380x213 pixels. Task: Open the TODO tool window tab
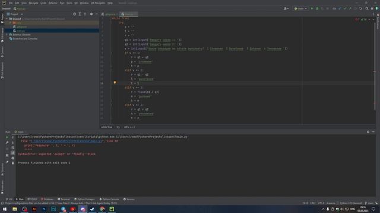click(32, 199)
